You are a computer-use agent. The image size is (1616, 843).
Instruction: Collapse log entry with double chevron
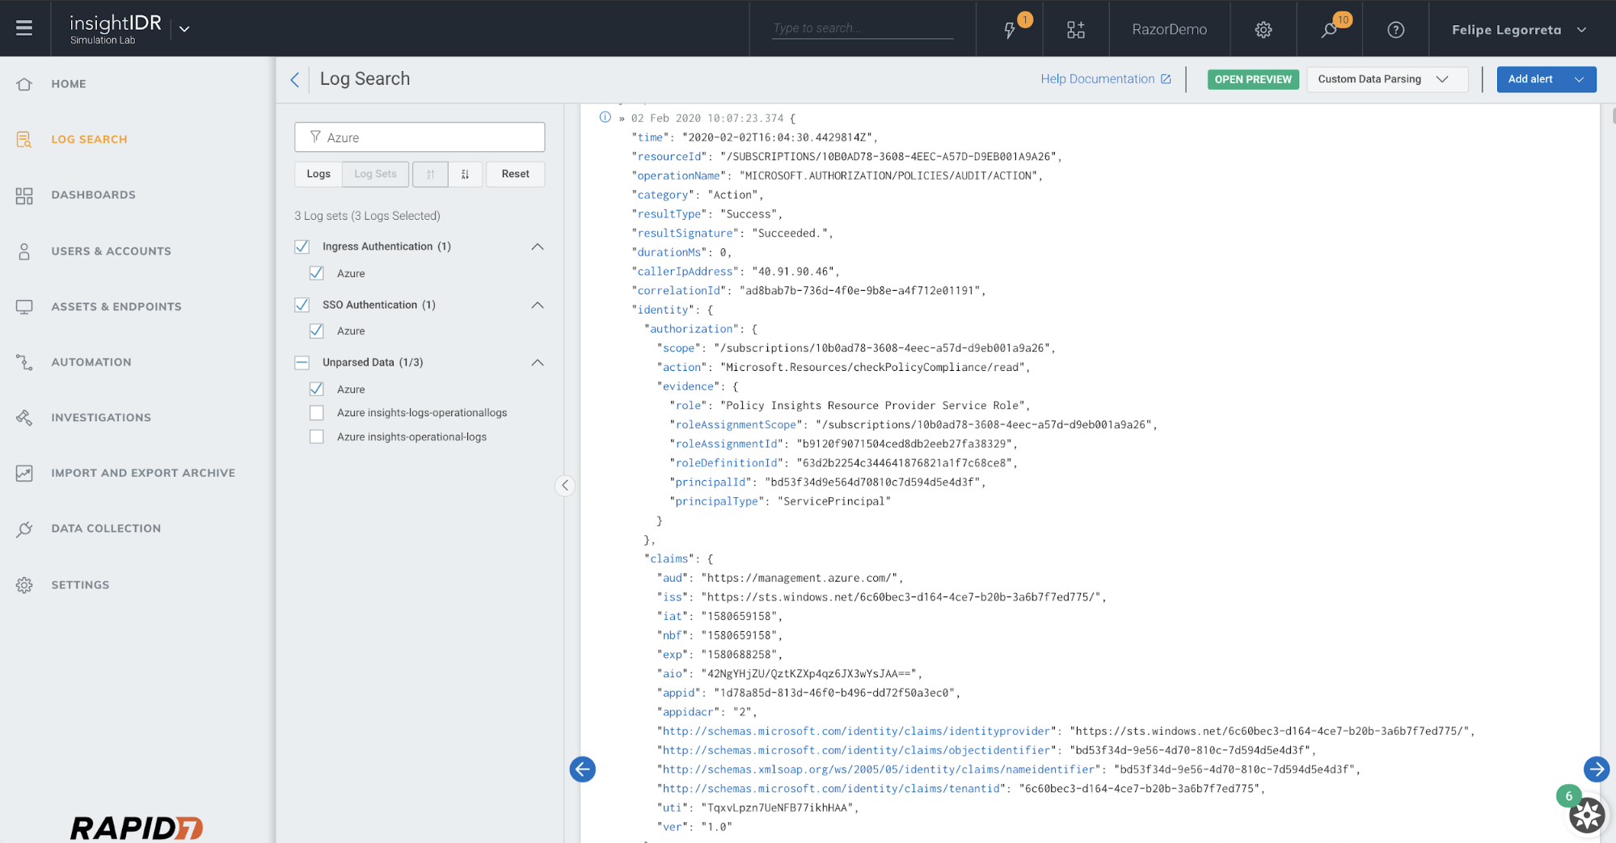coord(622,119)
